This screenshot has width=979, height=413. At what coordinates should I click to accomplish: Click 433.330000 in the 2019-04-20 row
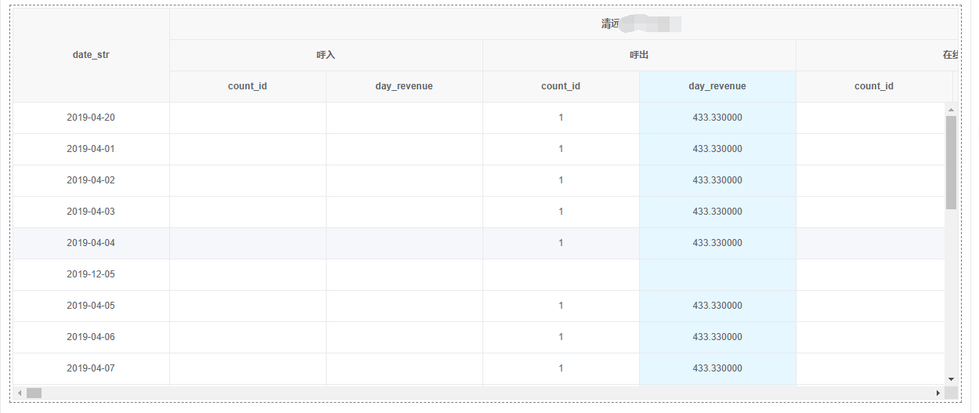pos(717,118)
